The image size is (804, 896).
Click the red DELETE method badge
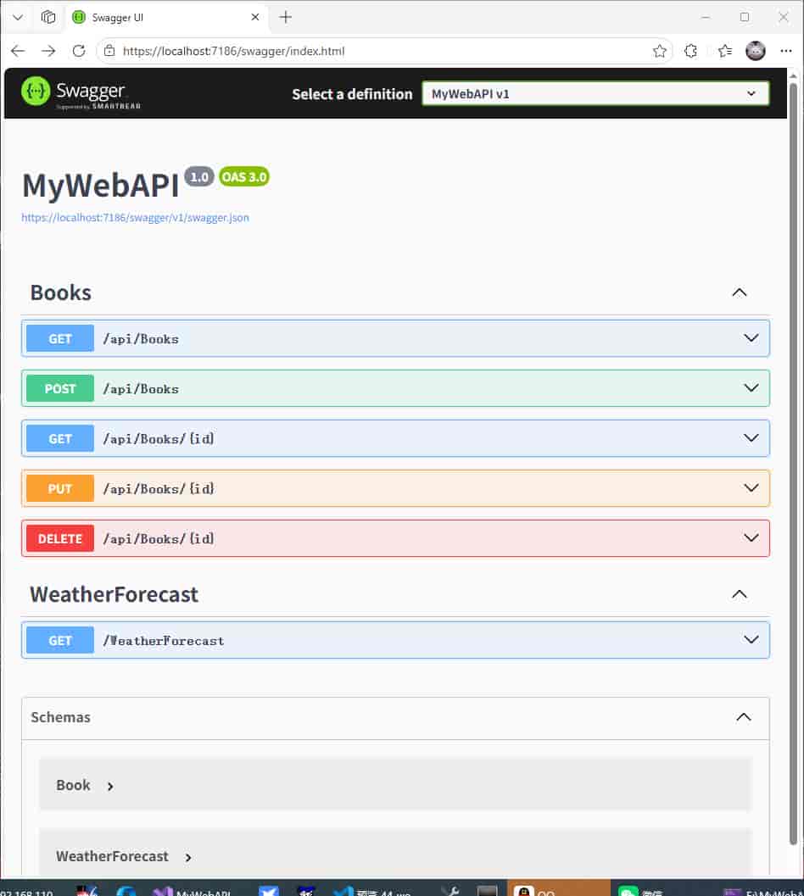click(x=60, y=539)
